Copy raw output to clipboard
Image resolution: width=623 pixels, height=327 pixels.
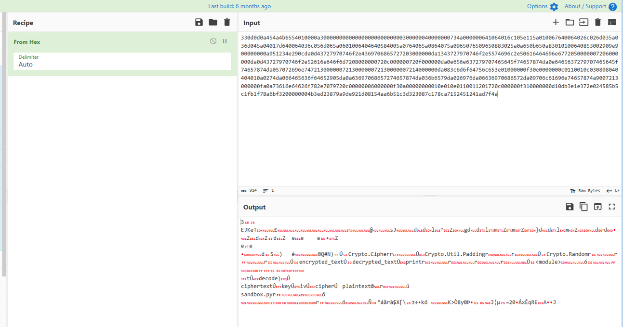583,207
